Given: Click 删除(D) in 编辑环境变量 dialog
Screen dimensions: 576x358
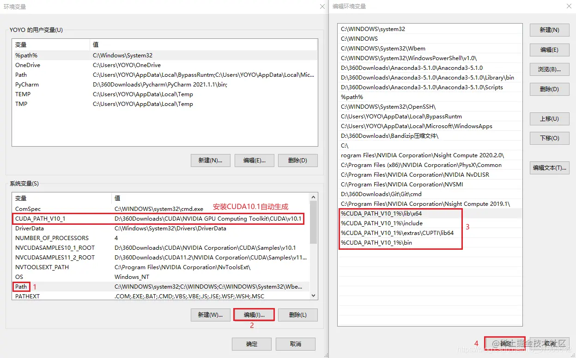Looking at the screenshot, I should [x=549, y=89].
